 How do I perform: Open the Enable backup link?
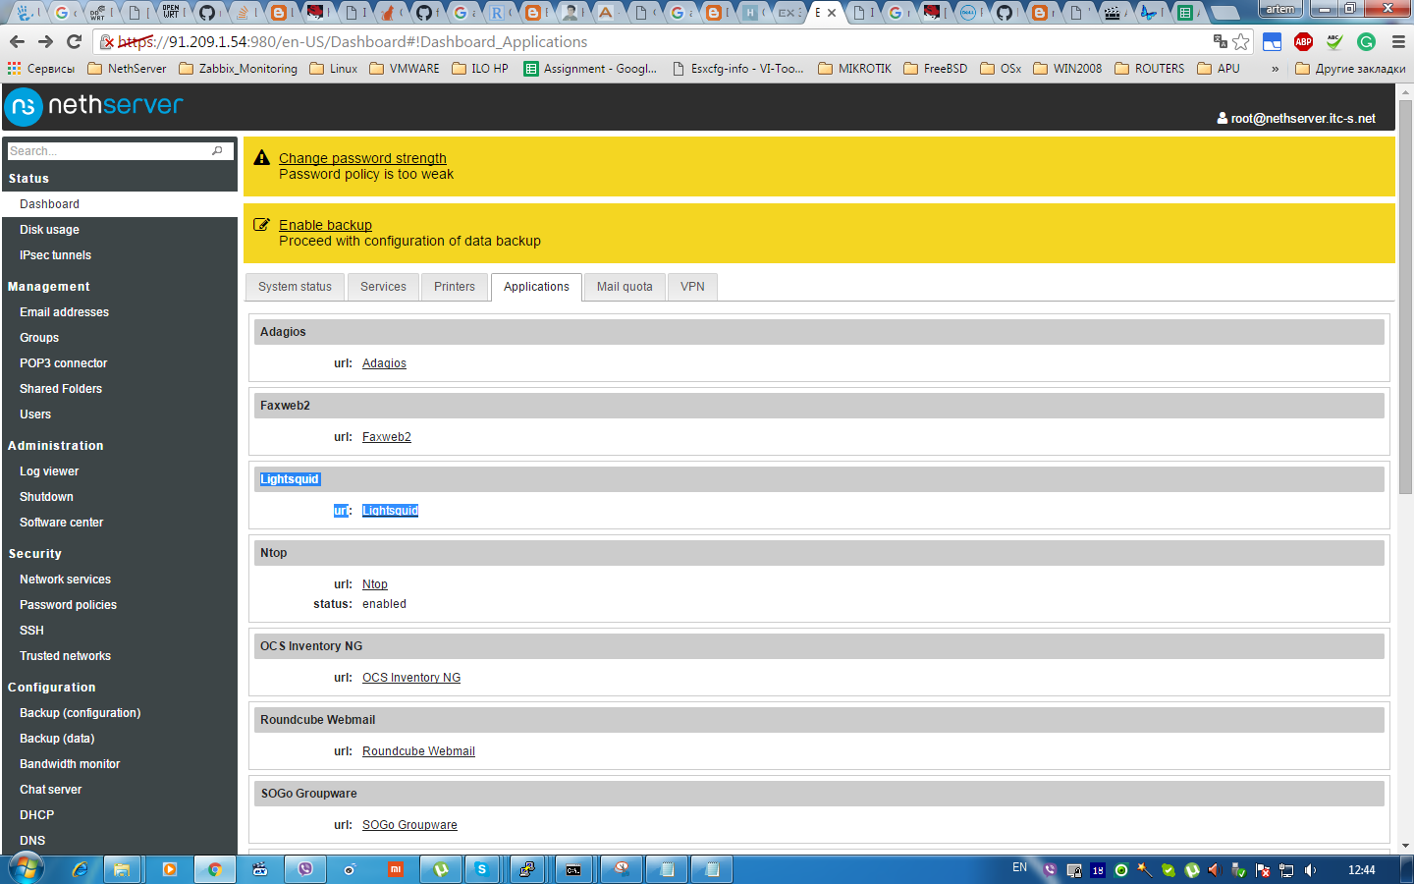point(325,225)
